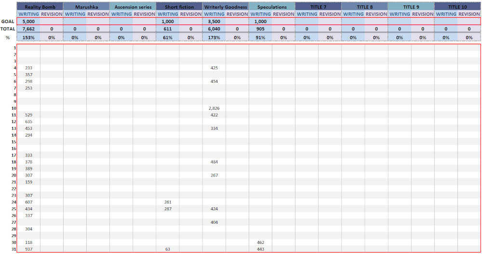Click the Reality Bomb goal cell 5,000
Viewport: 482px width, 254px height.
[x=28, y=22]
